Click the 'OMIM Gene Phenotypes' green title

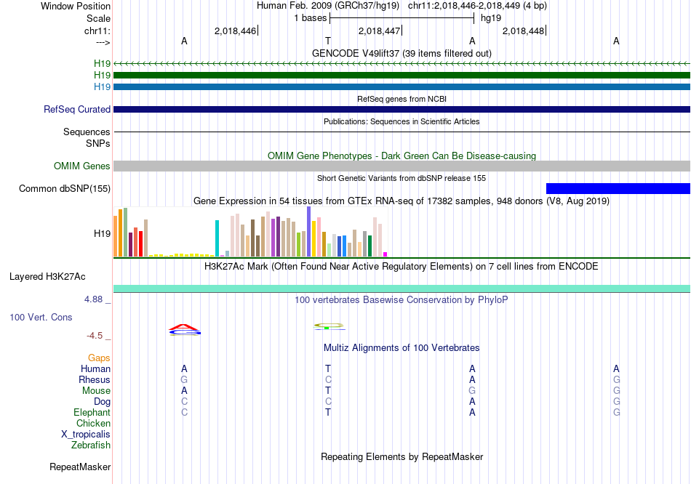[402, 156]
